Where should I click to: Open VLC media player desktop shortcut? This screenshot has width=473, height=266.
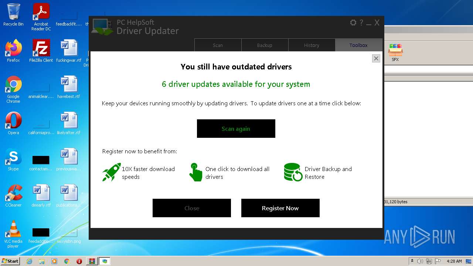tap(13, 234)
